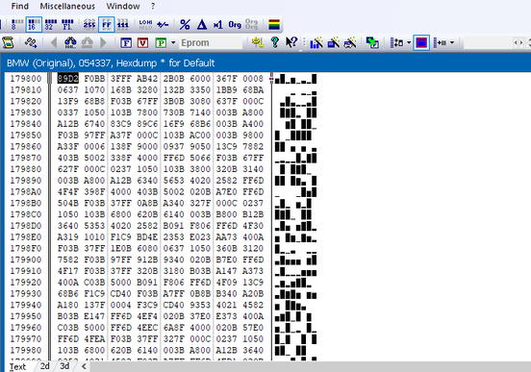Image resolution: width=531 pixels, height=372 pixels.
Task: Go to previous with left arrow
Action: [53, 42]
